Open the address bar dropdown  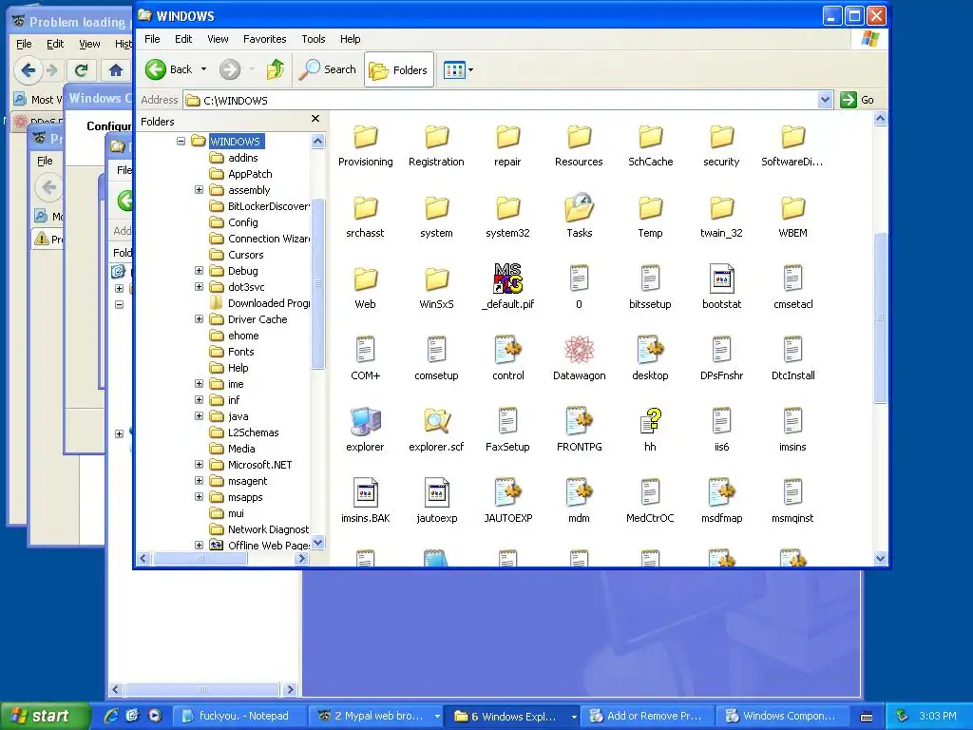(825, 100)
